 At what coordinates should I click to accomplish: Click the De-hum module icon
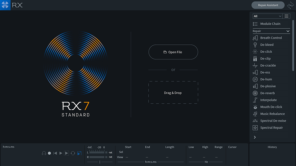(x=255, y=79)
